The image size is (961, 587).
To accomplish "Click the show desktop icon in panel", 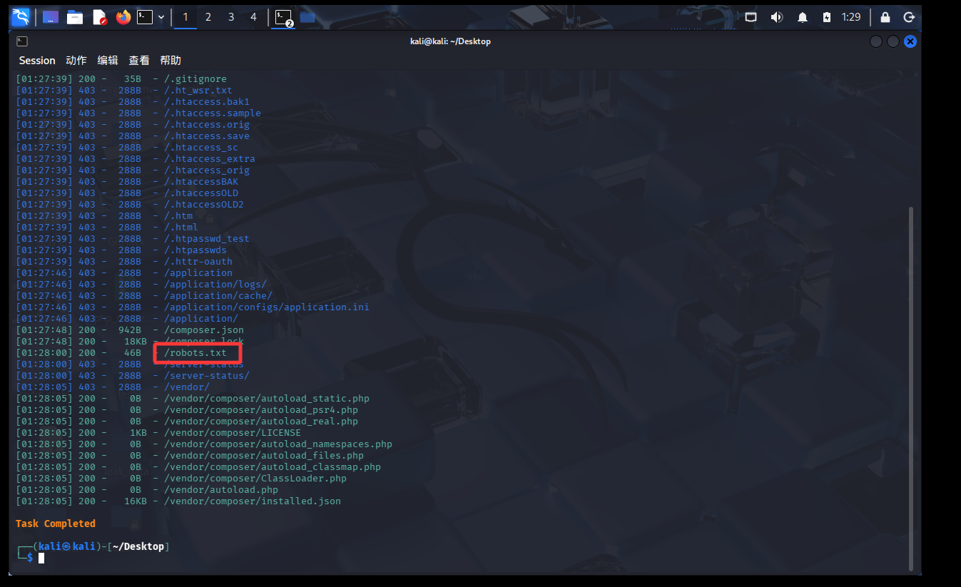I will tap(51, 17).
